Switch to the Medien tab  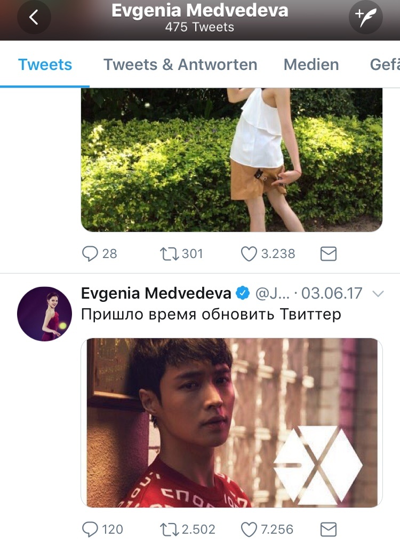tap(311, 65)
